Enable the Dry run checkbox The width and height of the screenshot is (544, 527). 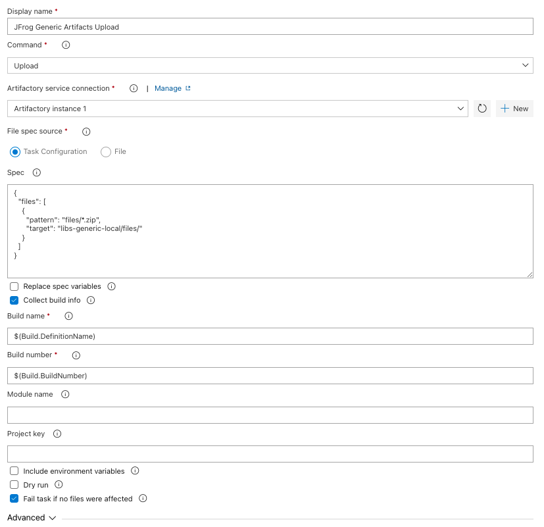[x=14, y=484]
